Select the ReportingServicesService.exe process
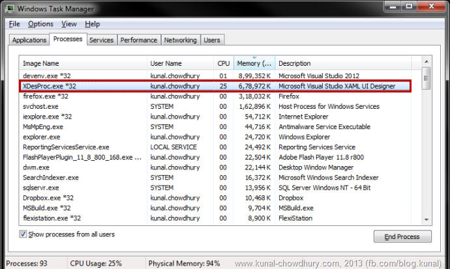 [215, 147]
